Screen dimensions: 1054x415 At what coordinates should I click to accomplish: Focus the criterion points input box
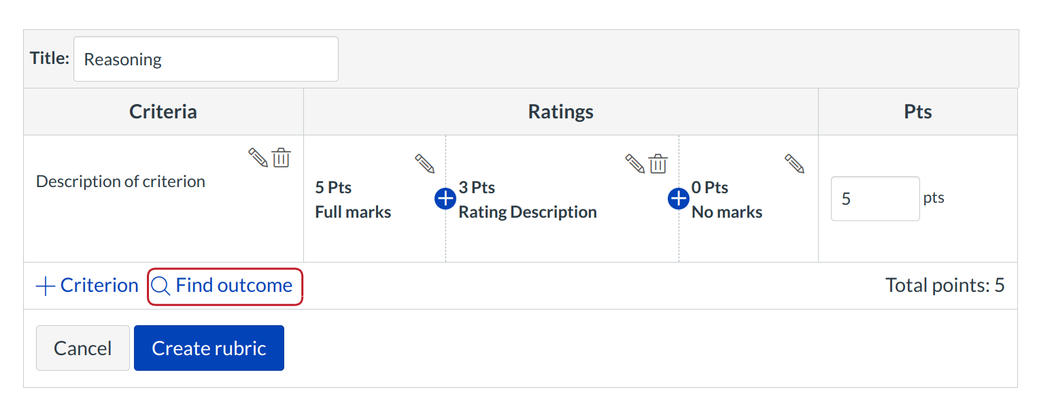click(x=874, y=199)
